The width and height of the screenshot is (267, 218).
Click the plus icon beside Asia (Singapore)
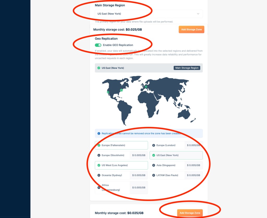pos(154,165)
